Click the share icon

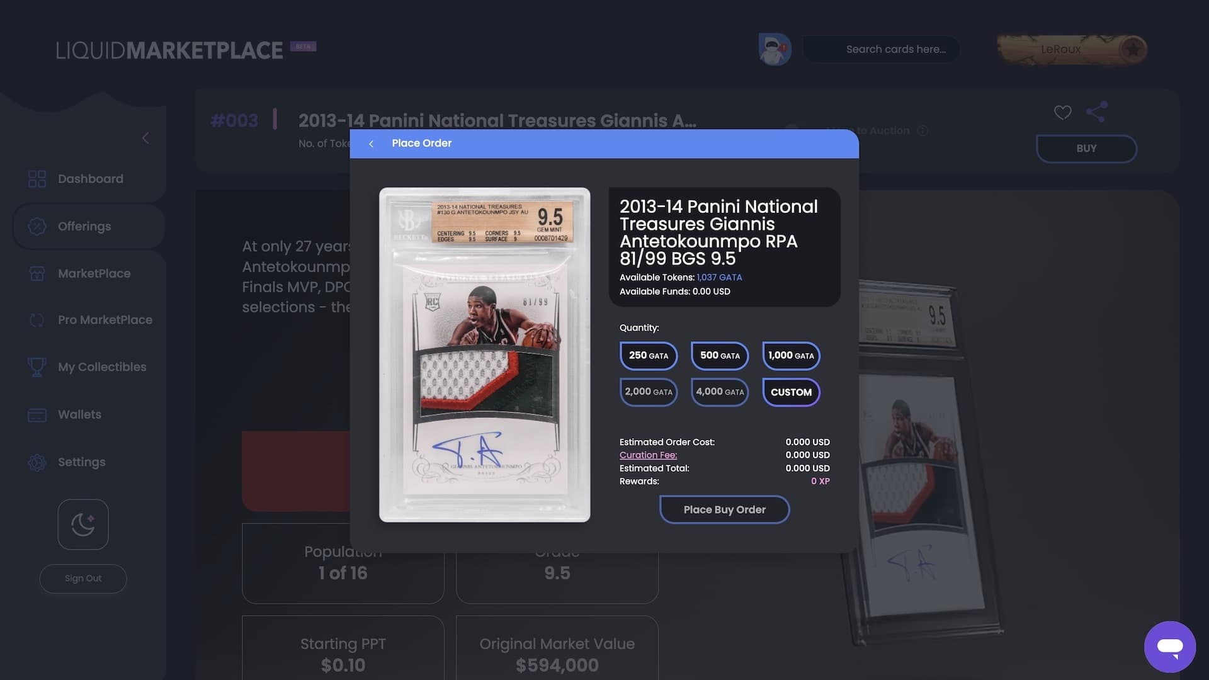(x=1097, y=111)
